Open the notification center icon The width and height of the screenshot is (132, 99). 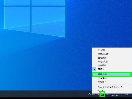click(x=126, y=94)
